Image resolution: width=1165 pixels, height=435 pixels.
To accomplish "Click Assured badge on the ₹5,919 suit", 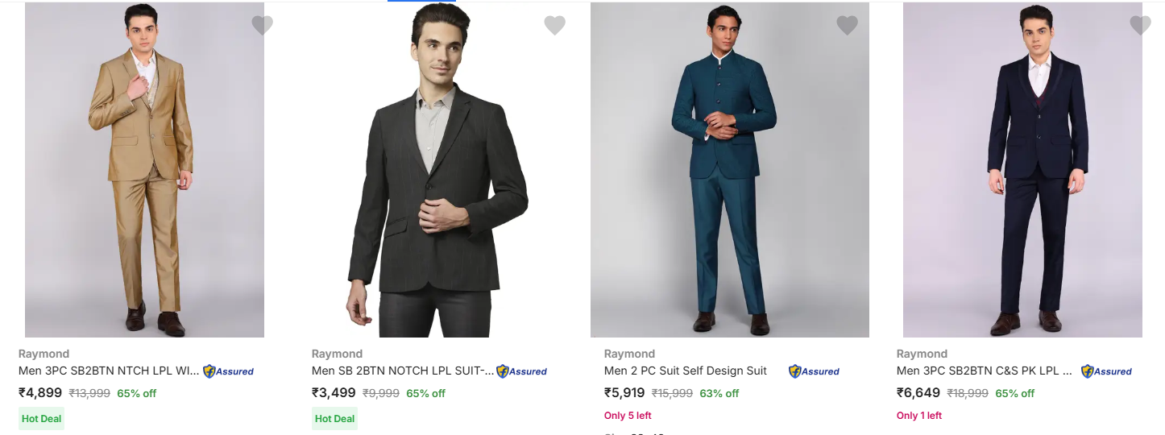I will tap(814, 371).
